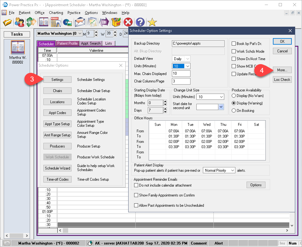The height and width of the screenshot is (247, 302).
Task: Click the Loc Check button
Action: [282, 80]
